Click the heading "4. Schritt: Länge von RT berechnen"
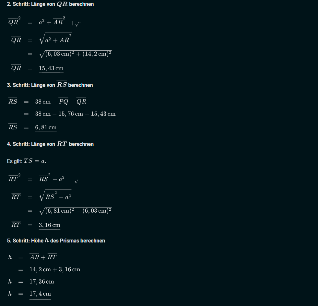This screenshot has height=306, width=318. tap(50, 144)
